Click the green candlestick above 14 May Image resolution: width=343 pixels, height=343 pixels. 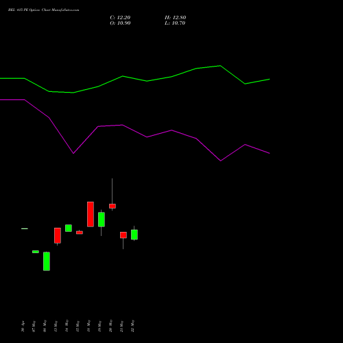(69, 228)
